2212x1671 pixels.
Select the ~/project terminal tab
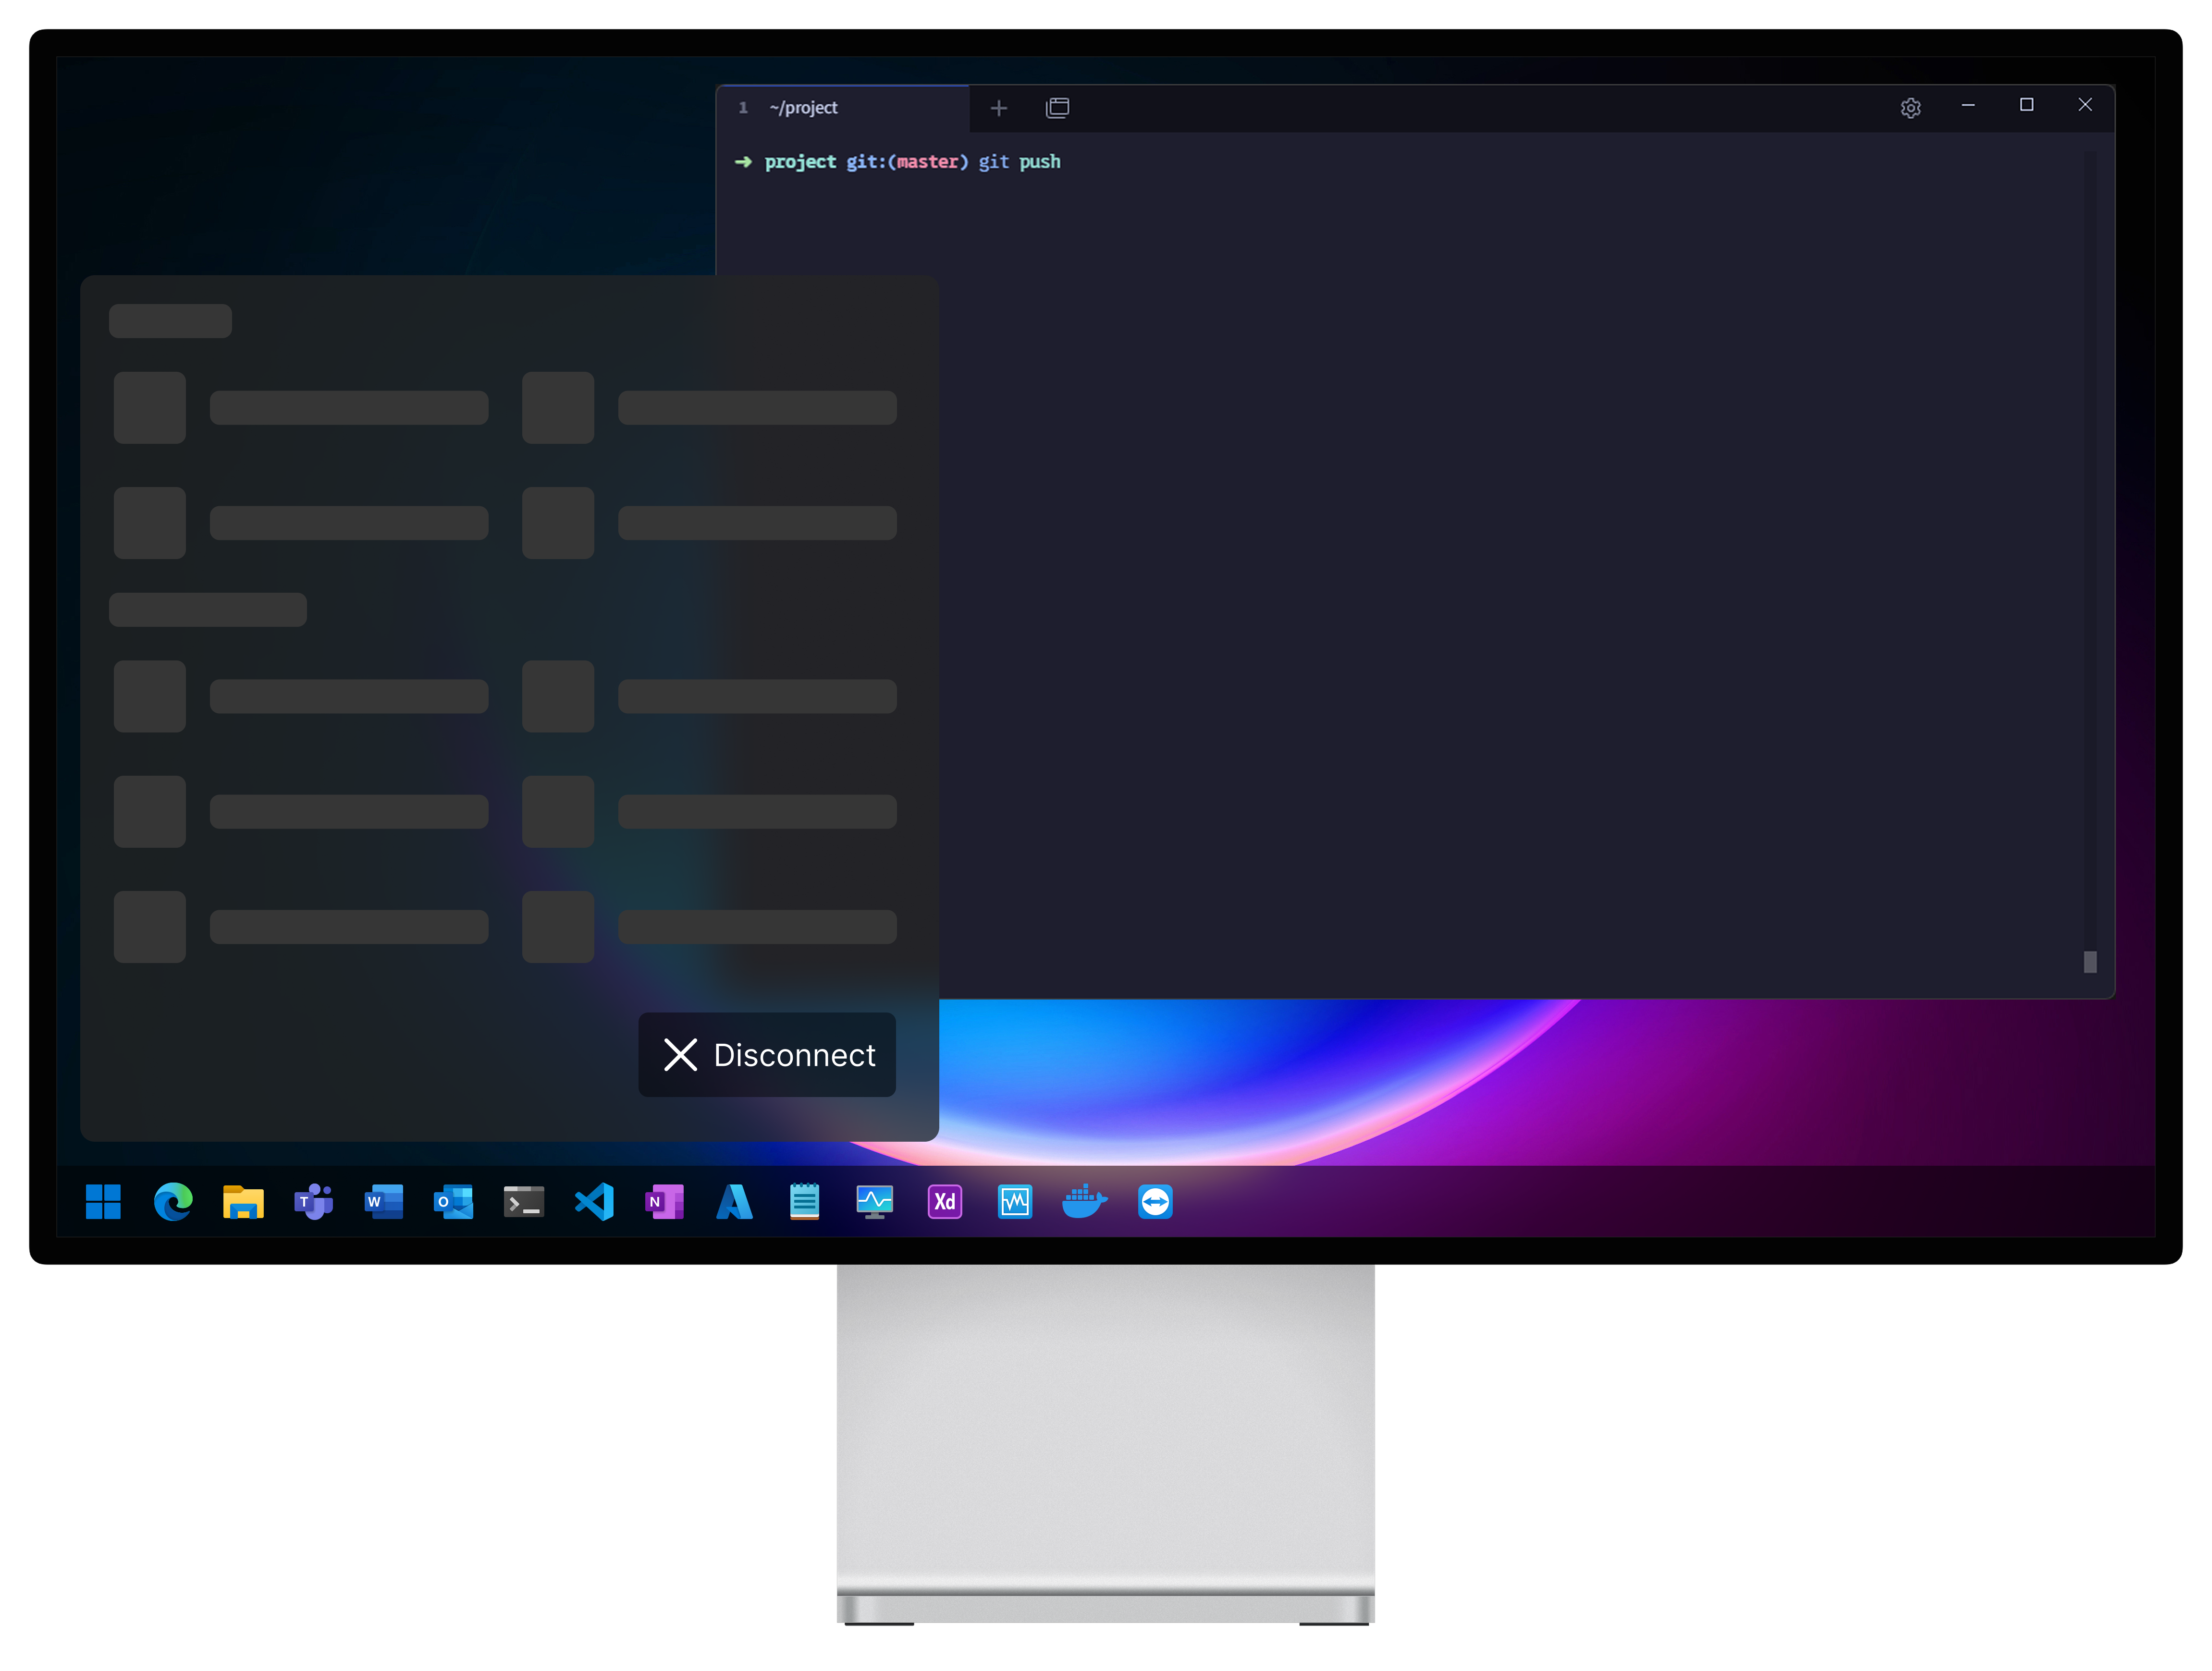tap(804, 108)
